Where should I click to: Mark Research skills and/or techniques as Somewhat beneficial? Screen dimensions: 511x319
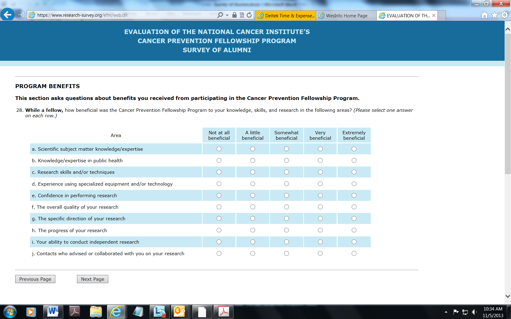coord(287,172)
